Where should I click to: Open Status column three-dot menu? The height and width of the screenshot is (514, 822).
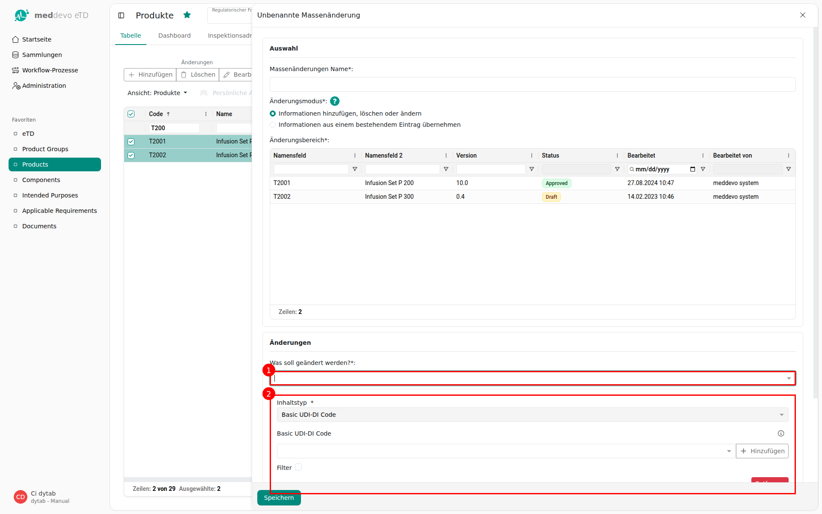[617, 155]
